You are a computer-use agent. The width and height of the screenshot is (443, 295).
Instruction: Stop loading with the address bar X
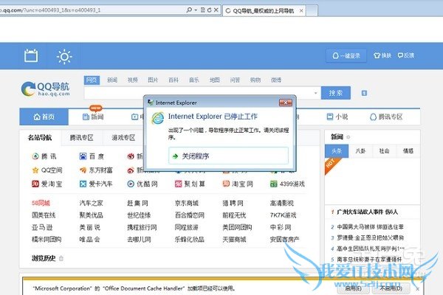[216, 10]
